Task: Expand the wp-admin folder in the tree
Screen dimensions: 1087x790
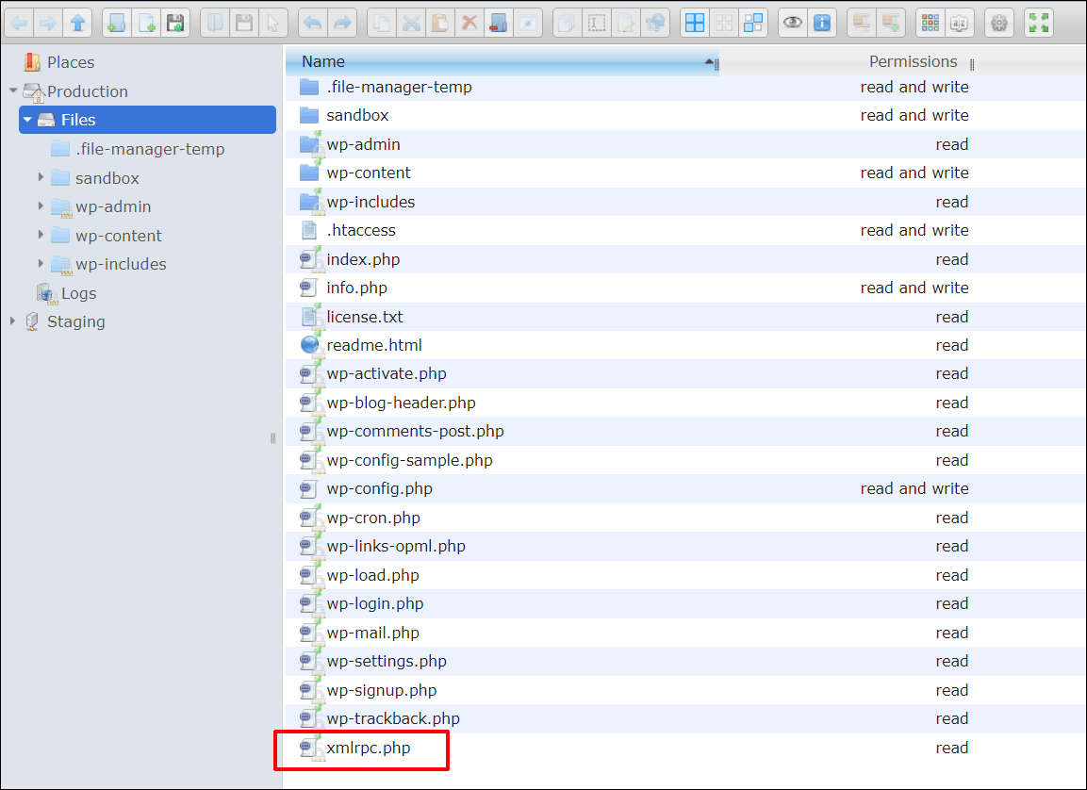Action: coord(41,206)
